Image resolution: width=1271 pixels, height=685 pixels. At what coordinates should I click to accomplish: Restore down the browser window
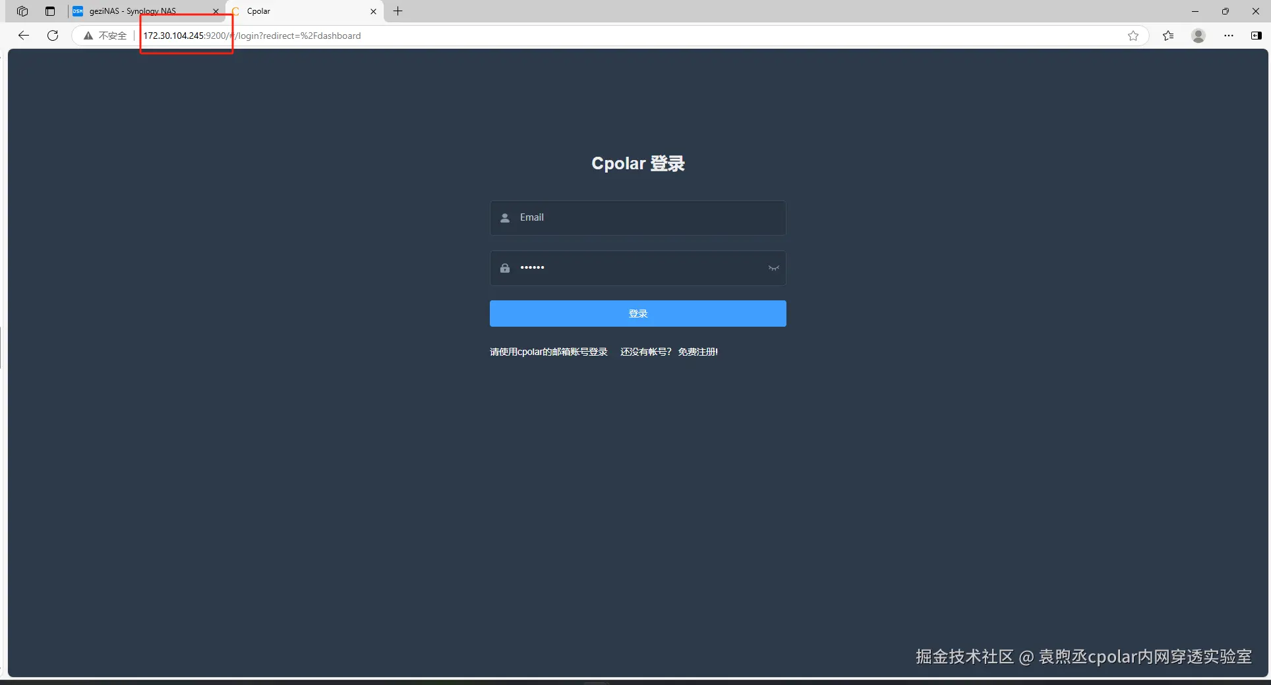click(1226, 11)
